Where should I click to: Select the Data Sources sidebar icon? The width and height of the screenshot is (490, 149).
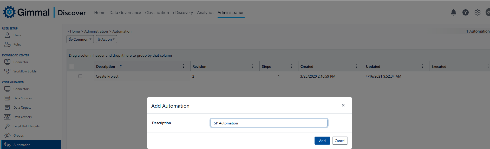click(7, 98)
